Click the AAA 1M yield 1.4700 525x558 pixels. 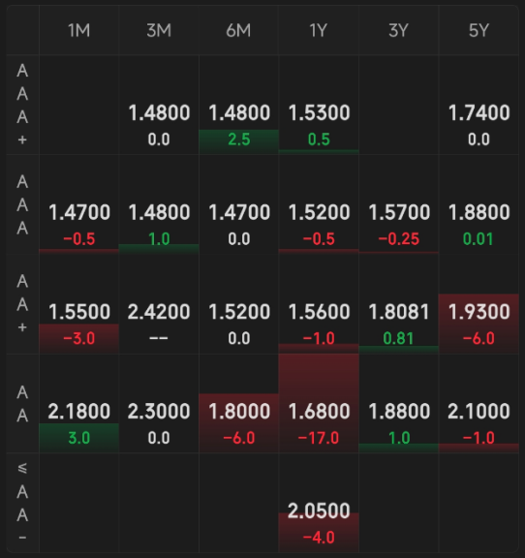click(x=79, y=212)
